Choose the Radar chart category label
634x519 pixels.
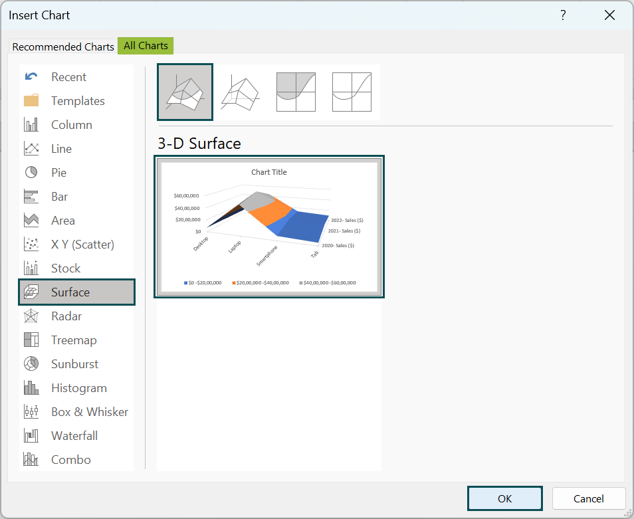pyautogui.click(x=66, y=316)
